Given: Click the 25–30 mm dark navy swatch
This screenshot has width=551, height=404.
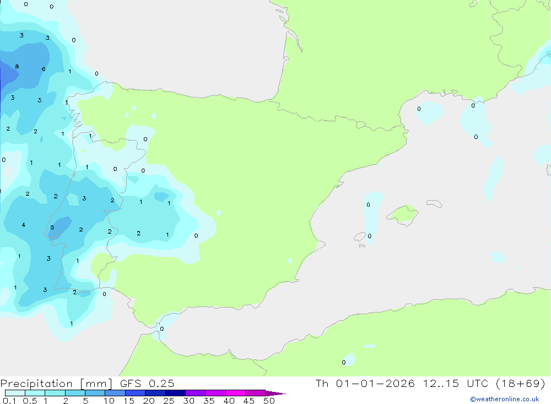Looking at the screenshot, I should pyautogui.click(x=175, y=393).
